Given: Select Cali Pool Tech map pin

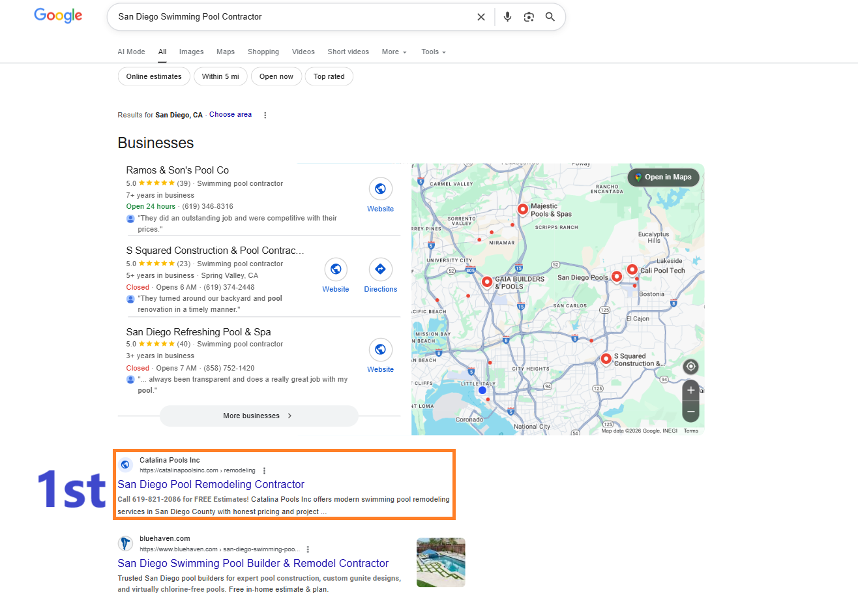Looking at the screenshot, I should [632, 269].
